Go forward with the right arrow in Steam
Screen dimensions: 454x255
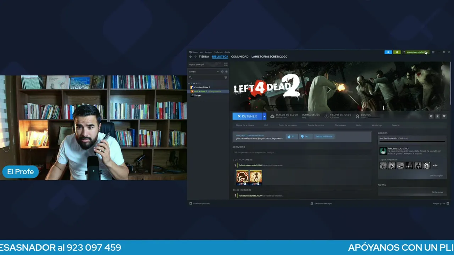(195, 57)
